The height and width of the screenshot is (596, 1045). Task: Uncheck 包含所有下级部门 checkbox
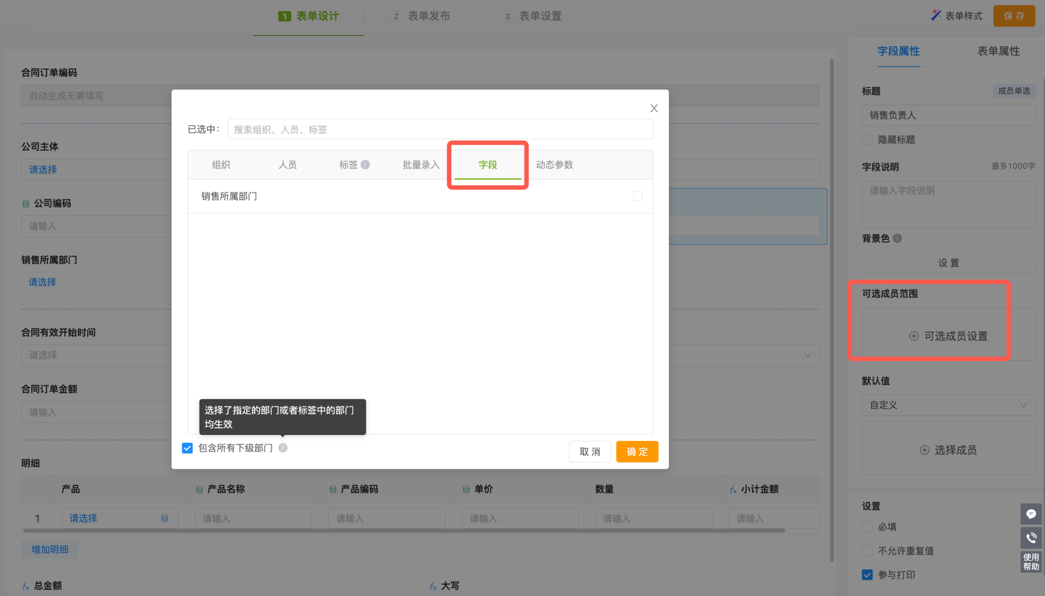187,448
